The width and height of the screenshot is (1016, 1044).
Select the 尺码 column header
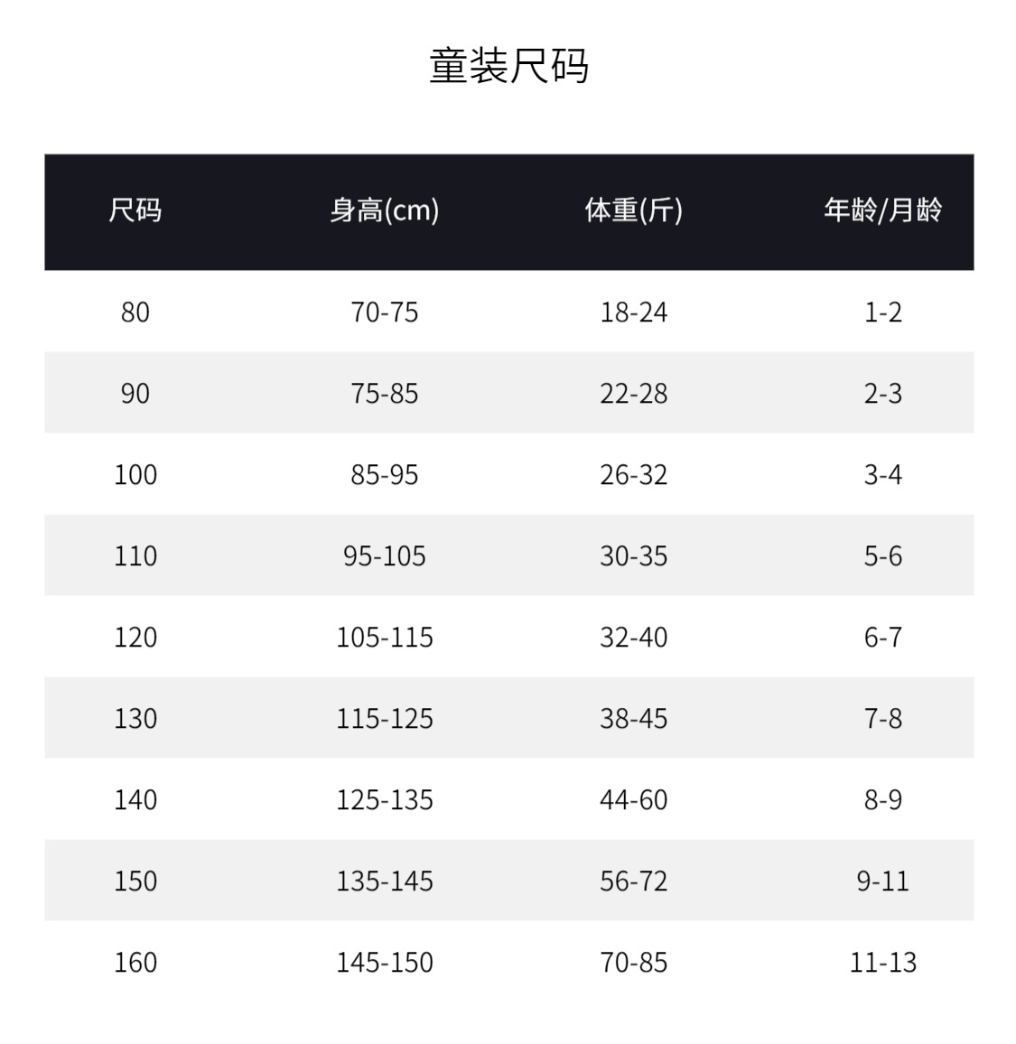pyautogui.click(x=135, y=210)
